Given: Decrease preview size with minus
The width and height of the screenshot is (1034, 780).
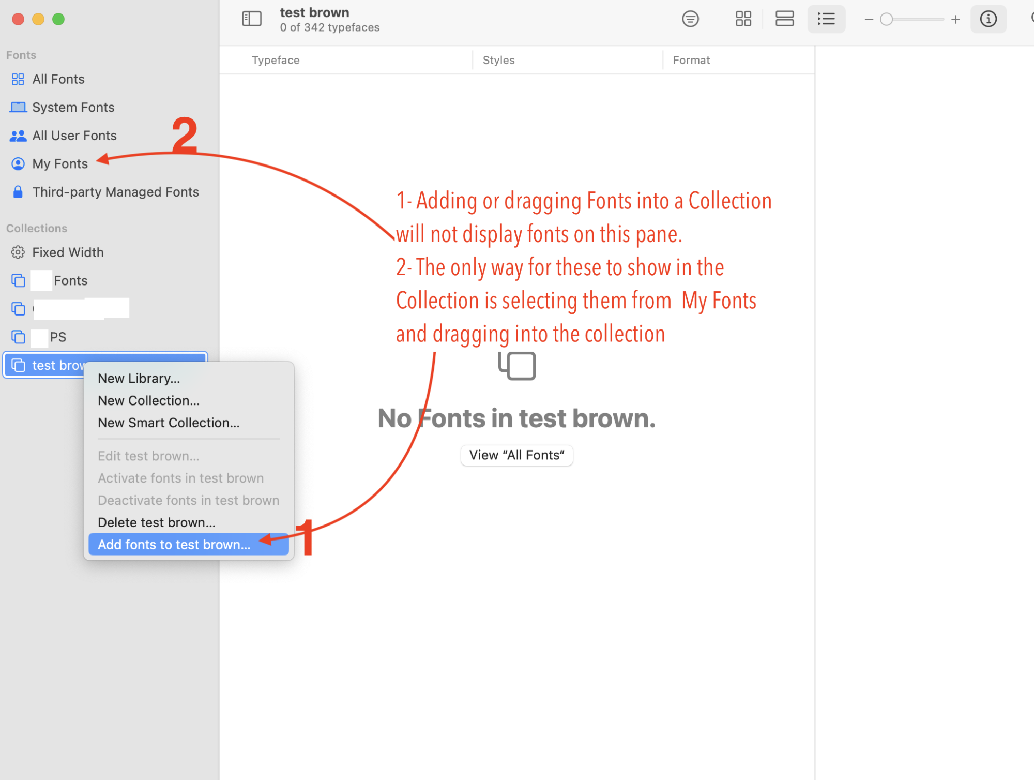Looking at the screenshot, I should tap(869, 20).
